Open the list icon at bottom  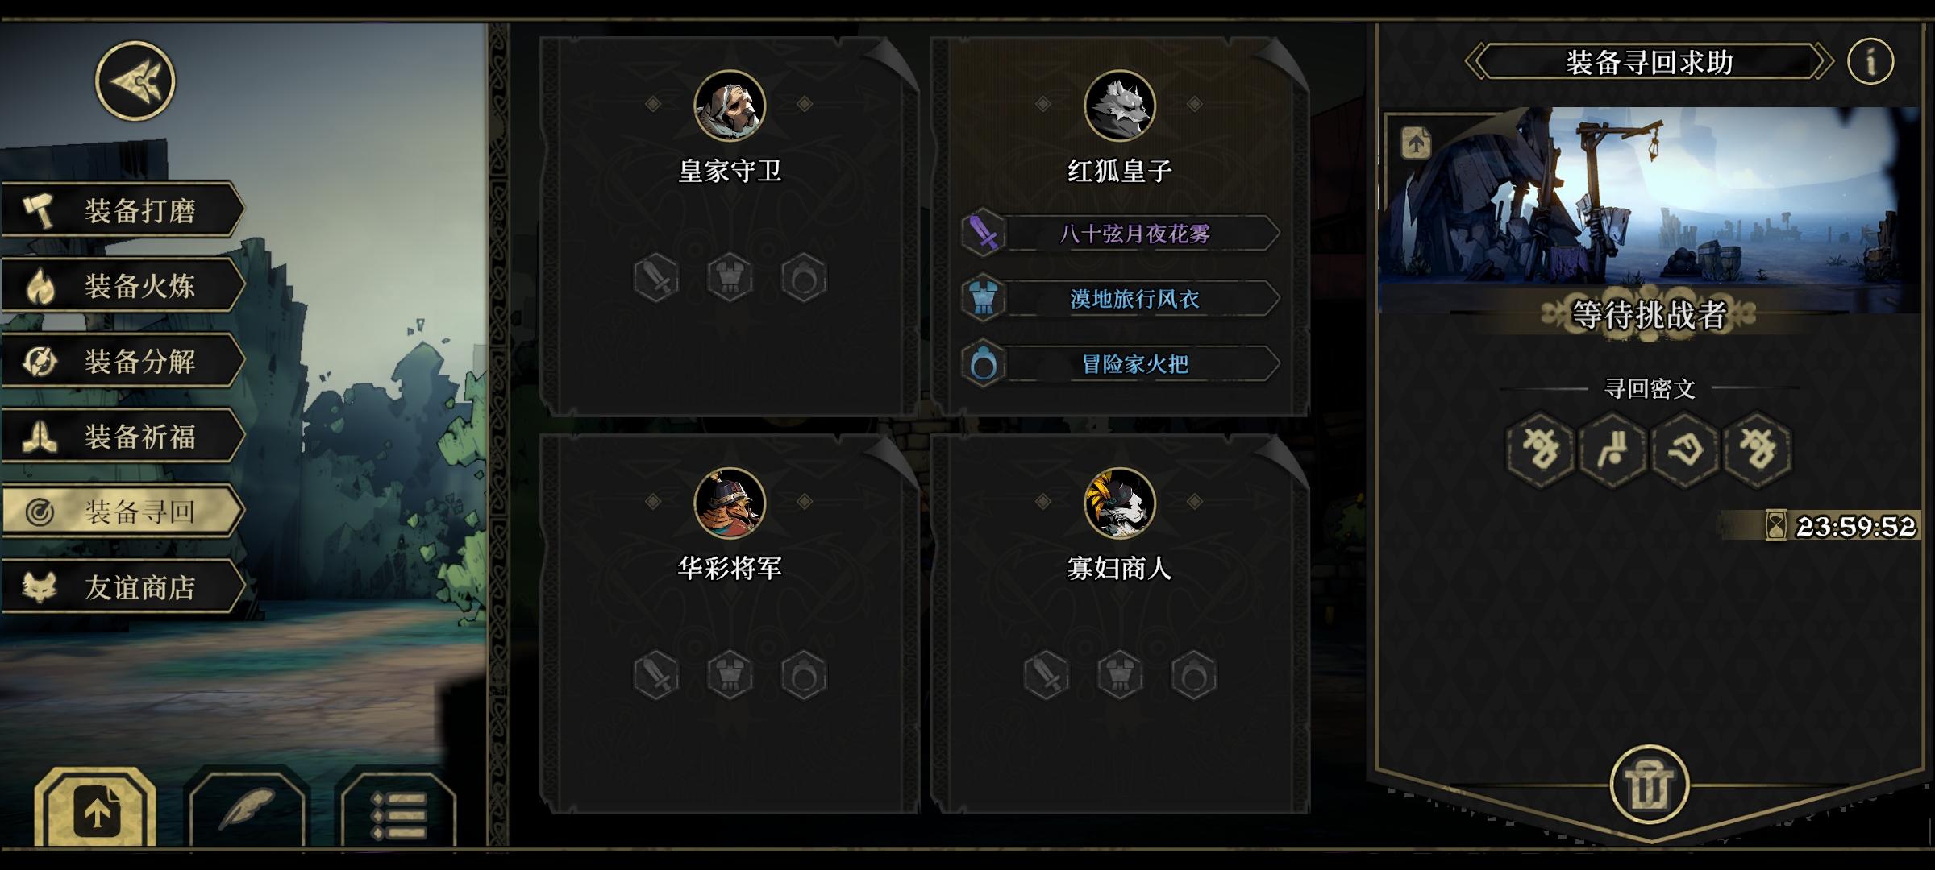397,811
